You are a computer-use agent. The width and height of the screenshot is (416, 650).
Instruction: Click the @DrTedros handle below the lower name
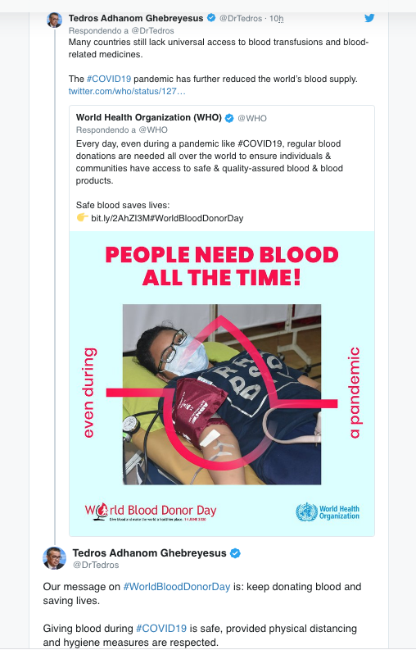96,565
